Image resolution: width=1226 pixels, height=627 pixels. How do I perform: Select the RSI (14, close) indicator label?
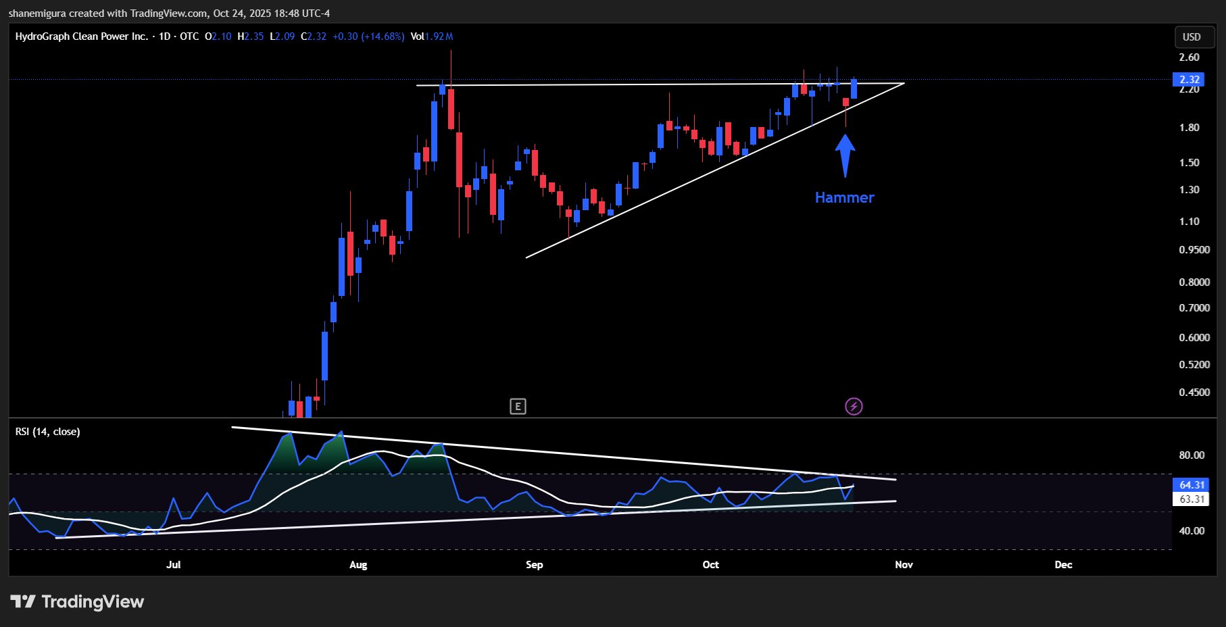coord(48,432)
